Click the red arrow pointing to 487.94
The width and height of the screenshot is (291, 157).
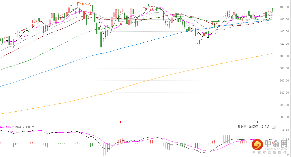[79, 4]
